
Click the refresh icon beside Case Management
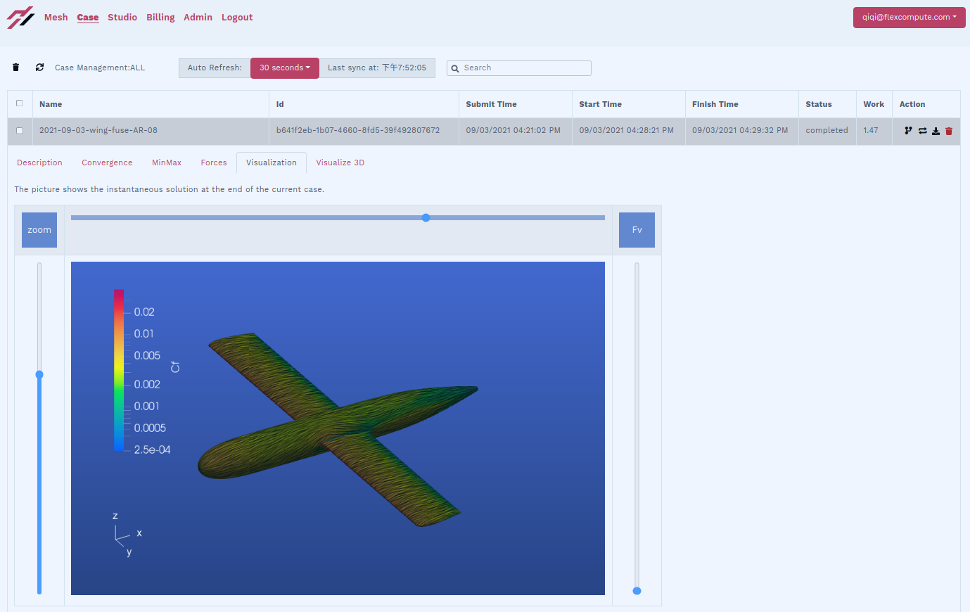pos(39,68)
